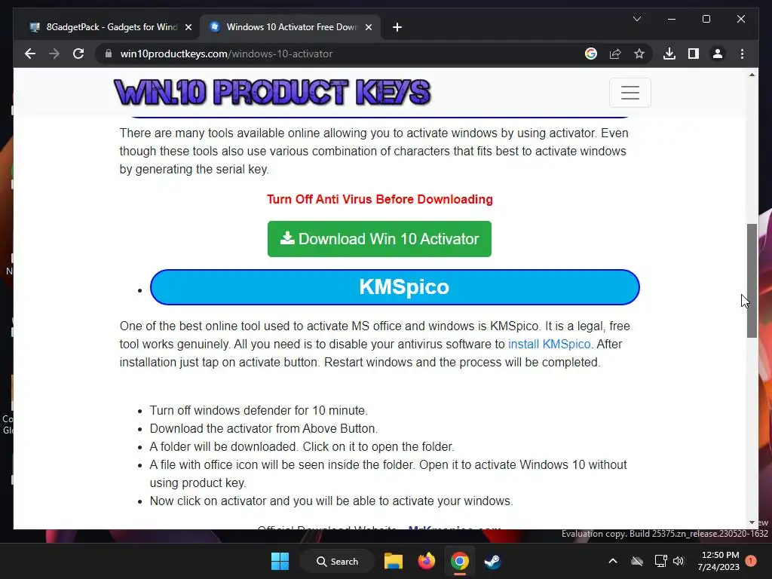Click the install KMSpico link
The image size is (772, 579).
click(549, 344)
